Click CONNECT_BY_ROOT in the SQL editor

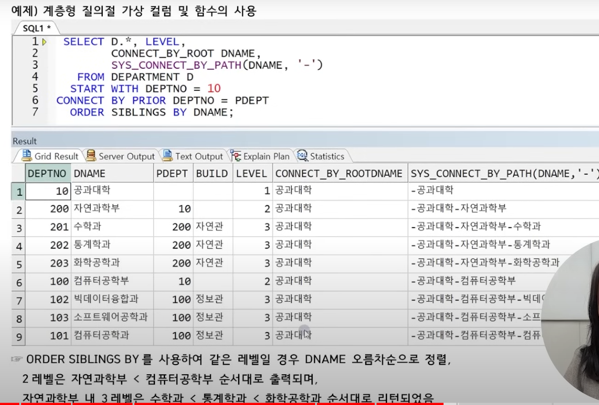[x=162, y=54]
